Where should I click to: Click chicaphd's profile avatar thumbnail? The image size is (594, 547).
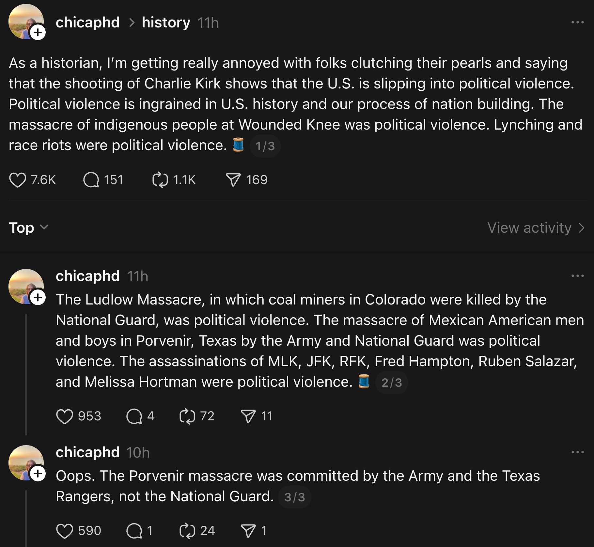tap(26, 22)
